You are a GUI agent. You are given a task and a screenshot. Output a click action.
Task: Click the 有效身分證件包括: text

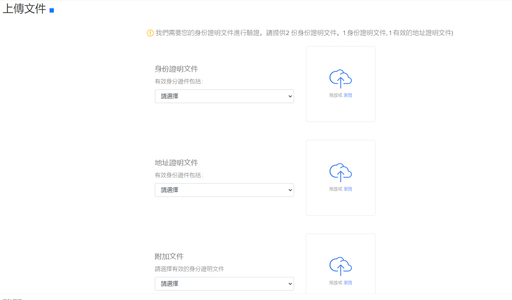click(x=179, y=81)
